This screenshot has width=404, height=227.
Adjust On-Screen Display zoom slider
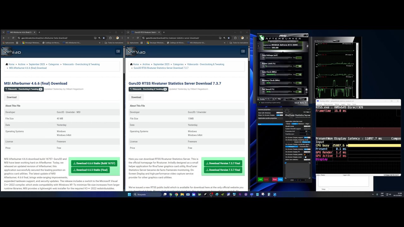[x=307, y=157]
